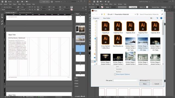Select the page thumbnail with dark interior photo

point(80,29)
